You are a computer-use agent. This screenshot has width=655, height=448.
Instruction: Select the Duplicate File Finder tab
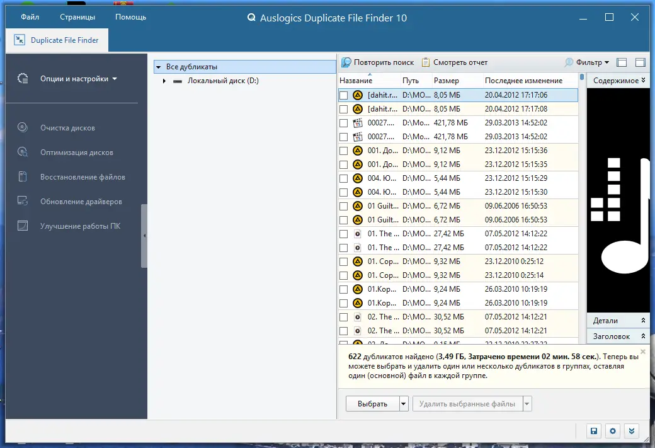[x=57, y=40]
